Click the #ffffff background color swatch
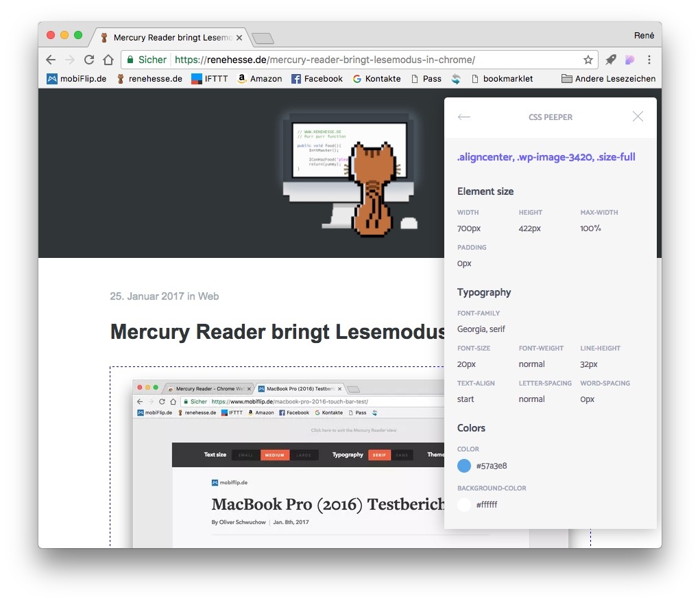The height and width of the screenshot is (603, 700). click(x=464, y=505)
